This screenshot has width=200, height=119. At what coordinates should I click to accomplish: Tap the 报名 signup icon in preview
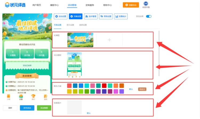(x=46, y=97)
